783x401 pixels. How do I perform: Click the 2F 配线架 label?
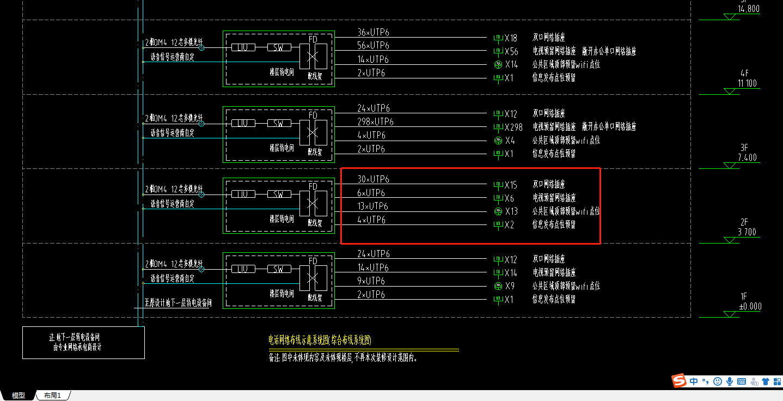click(315, 222)
